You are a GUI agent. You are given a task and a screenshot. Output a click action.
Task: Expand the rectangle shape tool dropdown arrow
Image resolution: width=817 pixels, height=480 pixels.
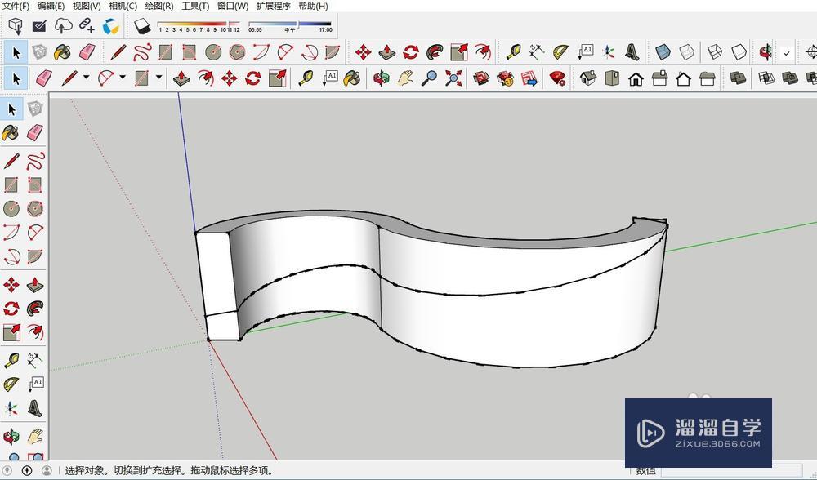pos(159,77)
